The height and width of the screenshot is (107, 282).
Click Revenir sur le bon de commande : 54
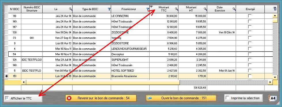point(101,98)
